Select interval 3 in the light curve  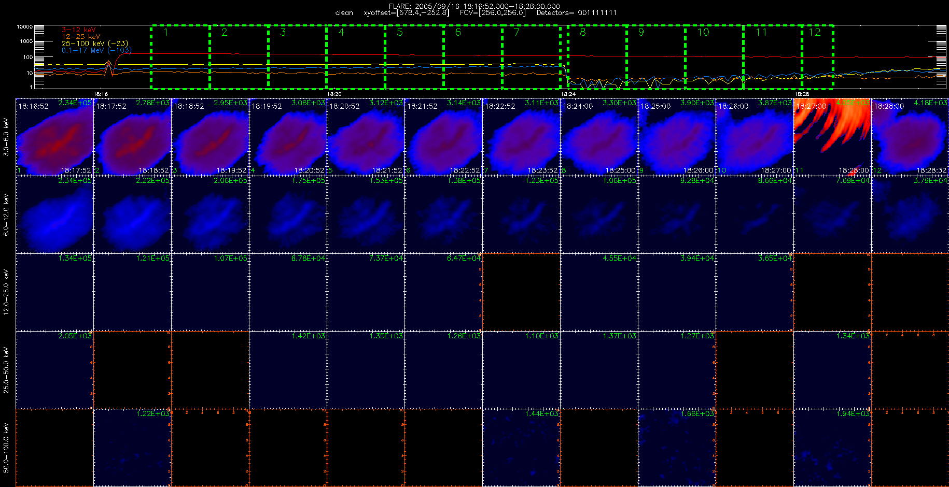point(297,57)
